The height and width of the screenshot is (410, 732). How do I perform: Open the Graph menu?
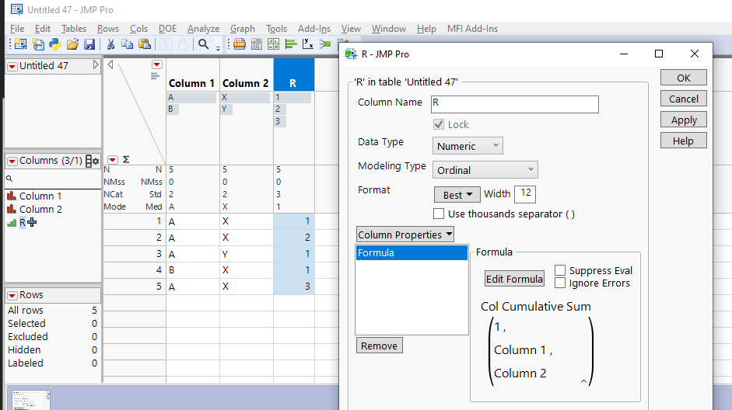pos(242,29)
